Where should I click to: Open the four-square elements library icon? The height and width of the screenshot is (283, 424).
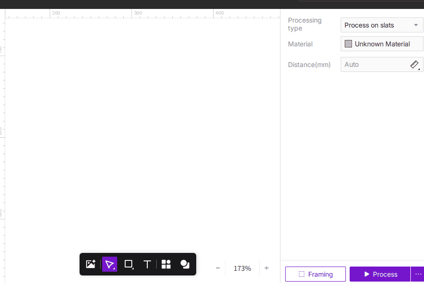coord(166,264)
